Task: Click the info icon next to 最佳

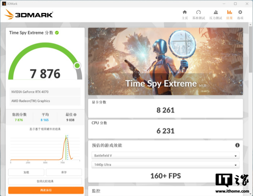Action: point(75,115)
